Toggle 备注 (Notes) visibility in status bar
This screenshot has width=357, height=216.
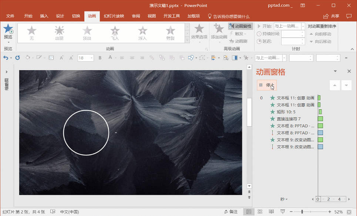click(231, 211)
